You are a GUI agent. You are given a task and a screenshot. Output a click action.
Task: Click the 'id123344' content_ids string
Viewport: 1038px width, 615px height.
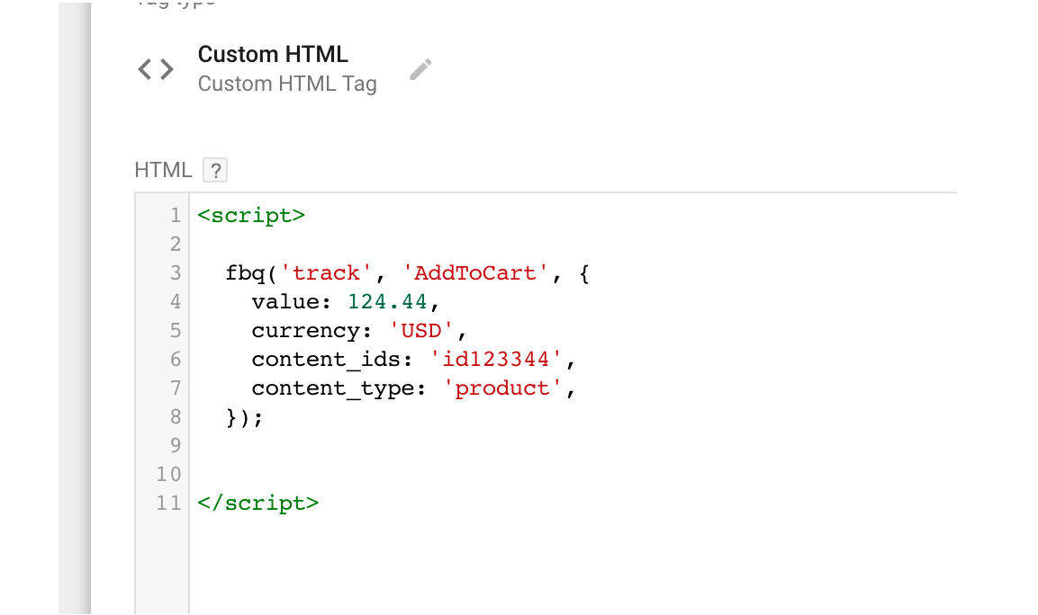pyautogui.click(x=498, y=359)
